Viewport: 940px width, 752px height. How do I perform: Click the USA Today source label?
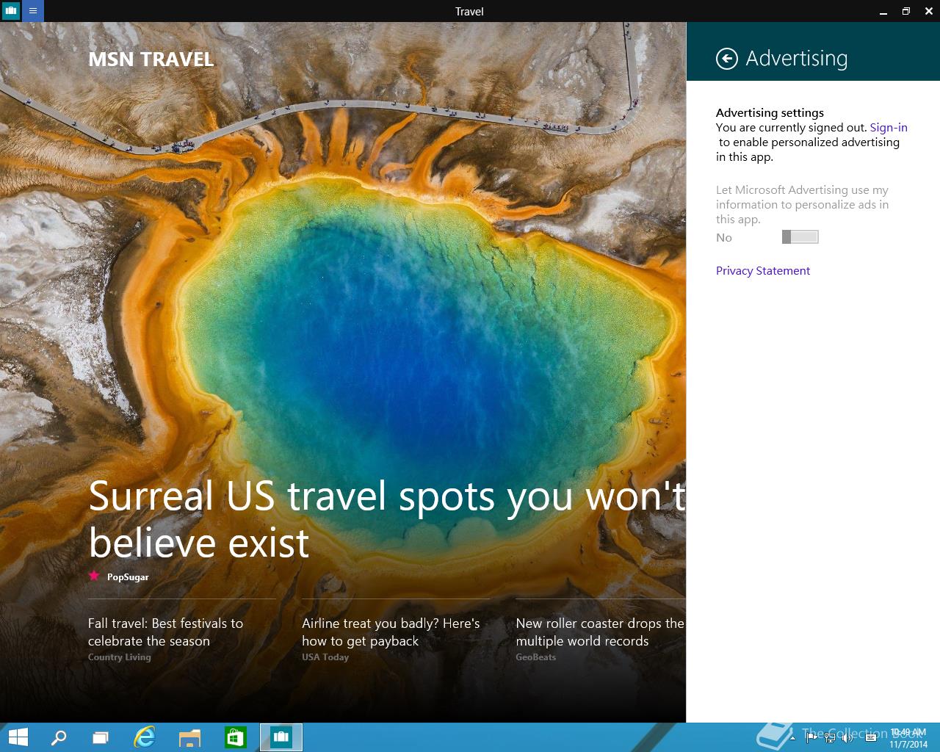coord(325,657)
